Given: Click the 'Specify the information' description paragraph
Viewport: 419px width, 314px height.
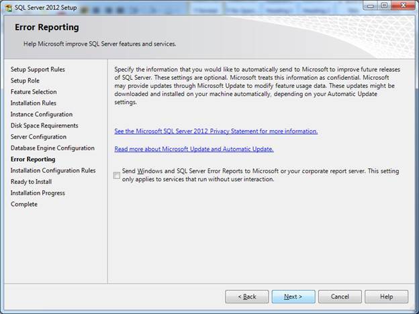Looking at the screenshot, I should tap(257, 86).
